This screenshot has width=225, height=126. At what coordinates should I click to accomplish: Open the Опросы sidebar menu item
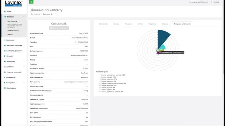pyautogui.click(x=9, y=56)
